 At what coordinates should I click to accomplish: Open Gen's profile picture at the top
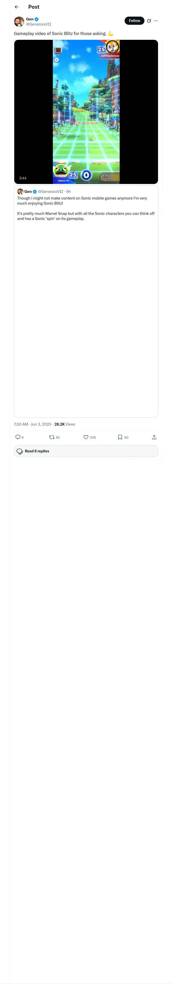click(19, 22)
